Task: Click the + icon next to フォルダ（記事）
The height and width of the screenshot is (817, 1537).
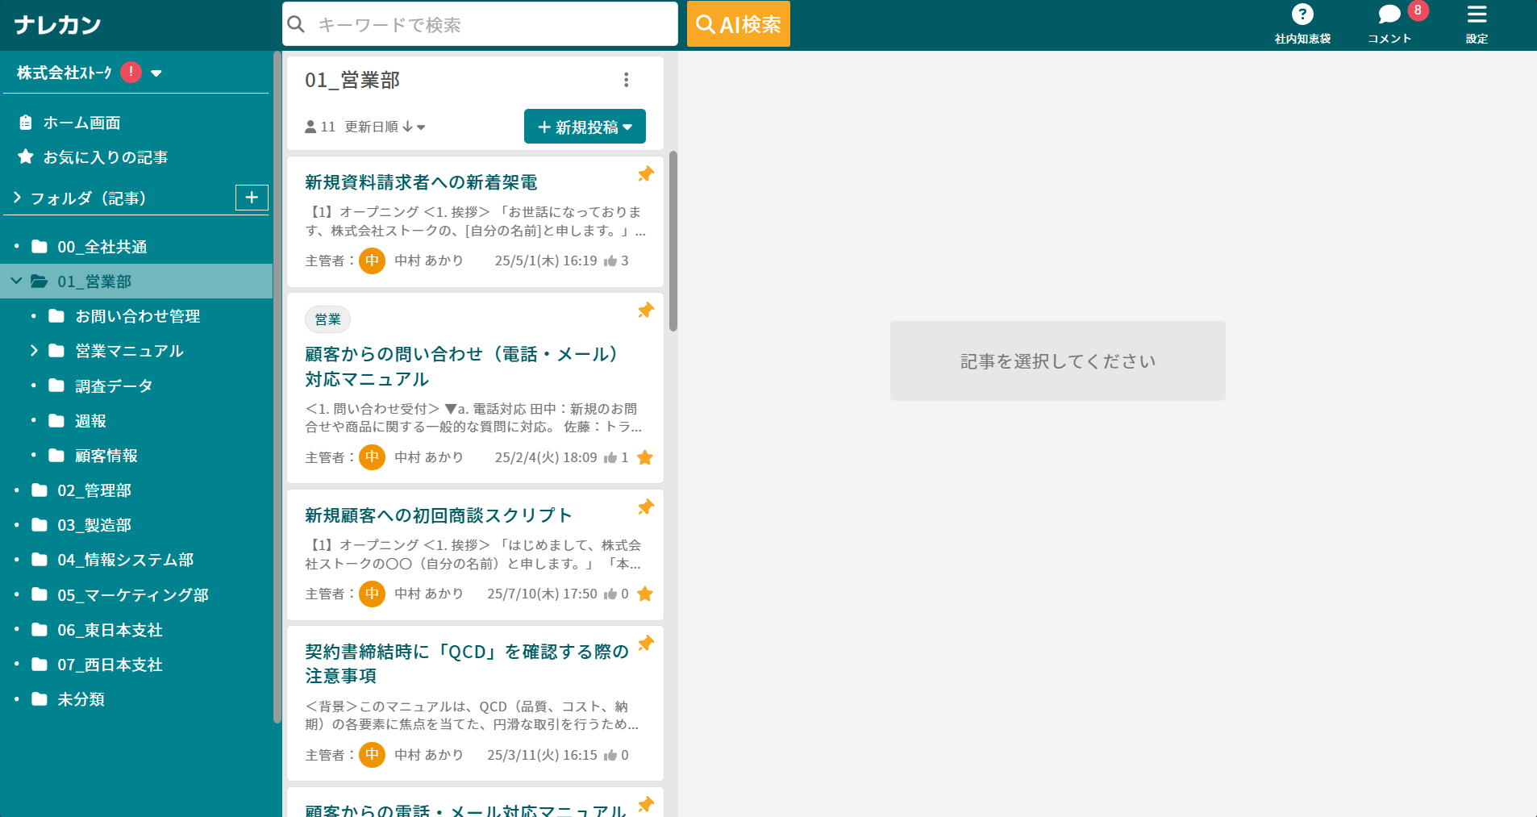Action: point(252,198)
